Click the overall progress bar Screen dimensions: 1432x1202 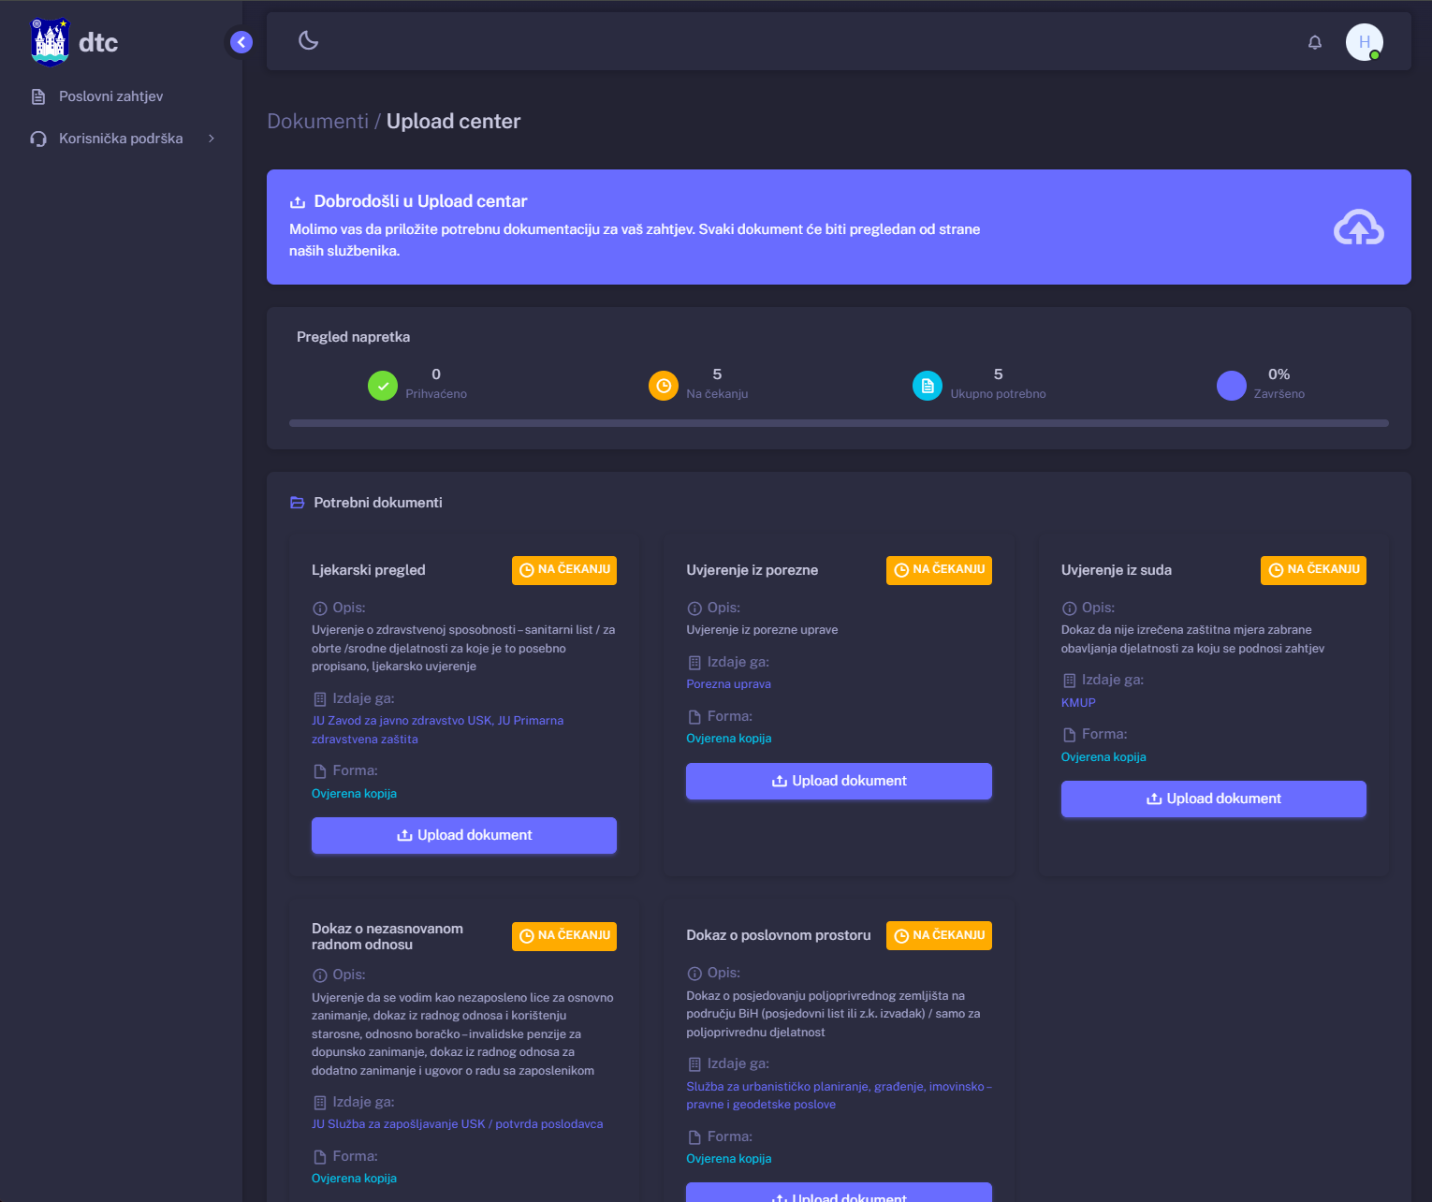839,423
